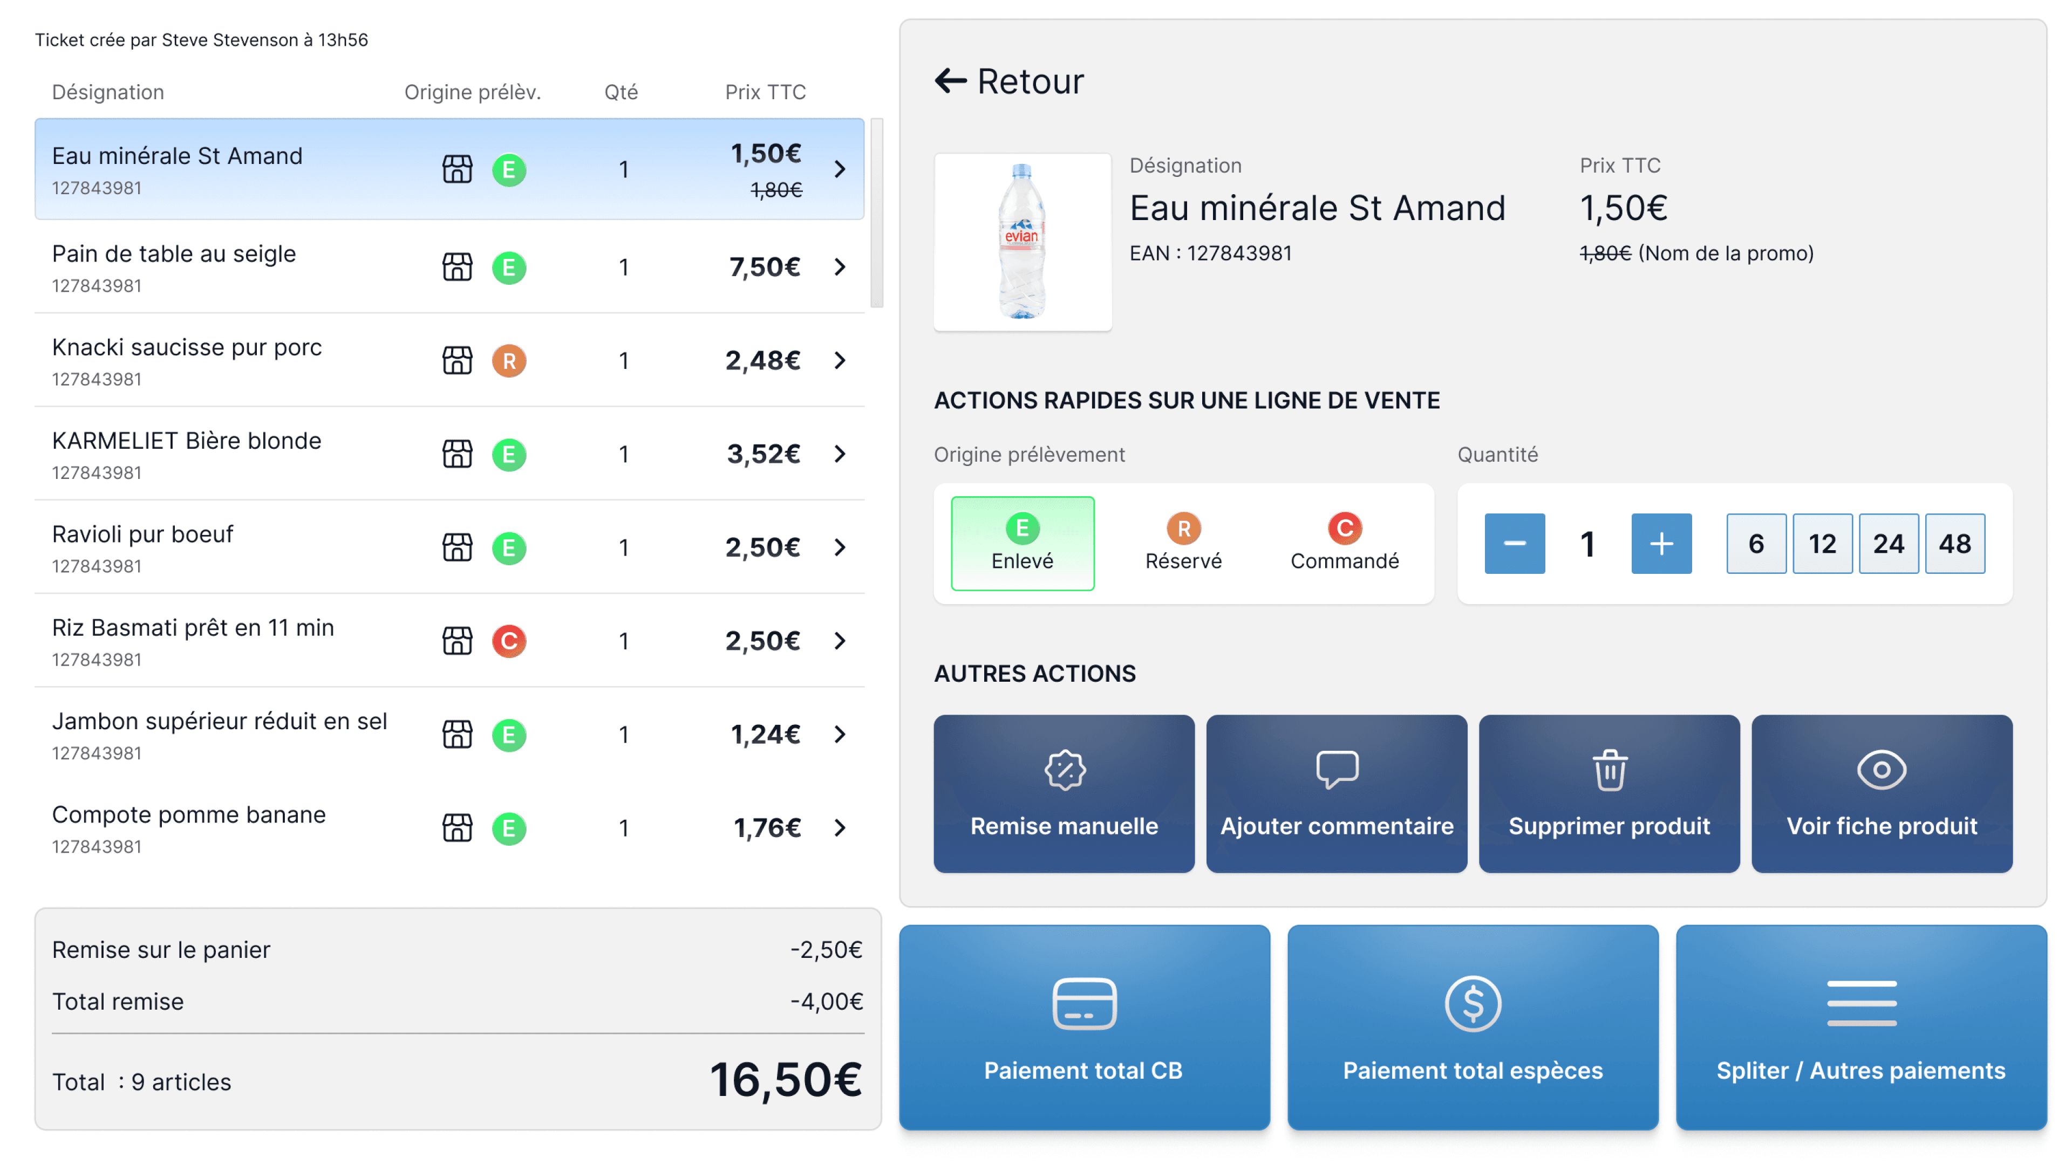Select the KARMELIET Bière blonde line

(187, 441)
